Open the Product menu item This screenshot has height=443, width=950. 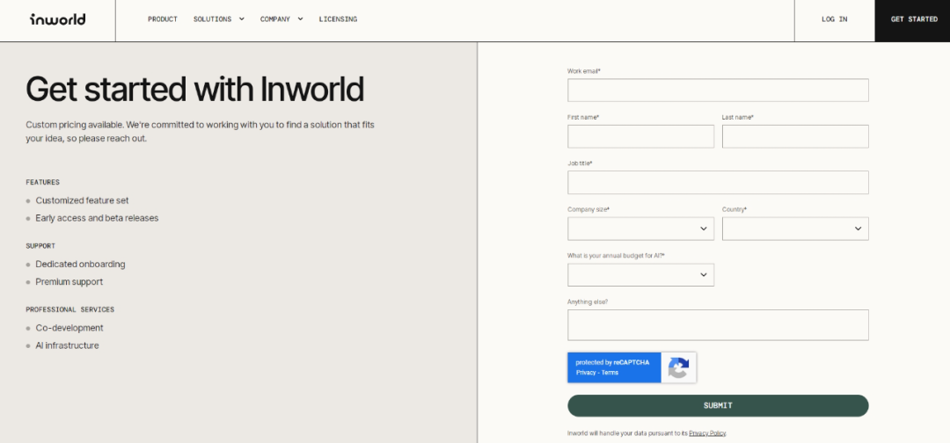pyautogui.click(x=162, y=19)
